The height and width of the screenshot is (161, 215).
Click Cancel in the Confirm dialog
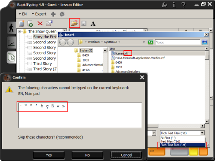point(126,155)
